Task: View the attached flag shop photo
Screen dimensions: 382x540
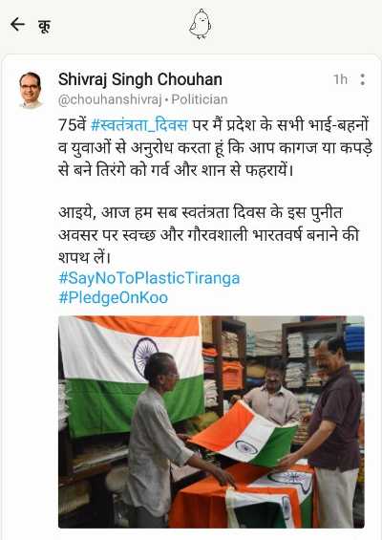Action: 211,421
